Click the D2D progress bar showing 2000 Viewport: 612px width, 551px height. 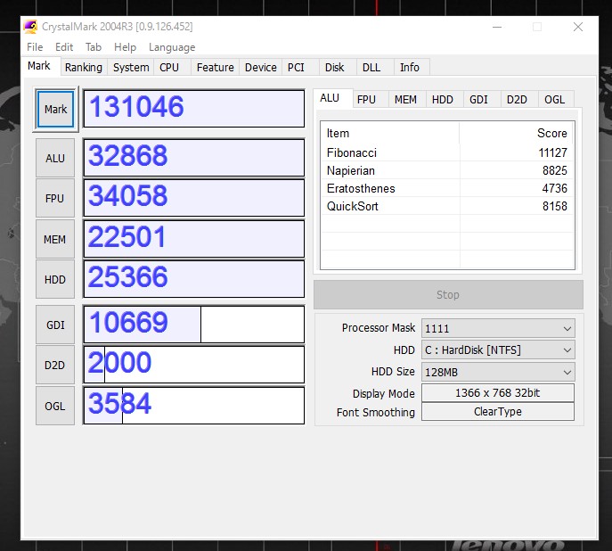coord(194,365)
